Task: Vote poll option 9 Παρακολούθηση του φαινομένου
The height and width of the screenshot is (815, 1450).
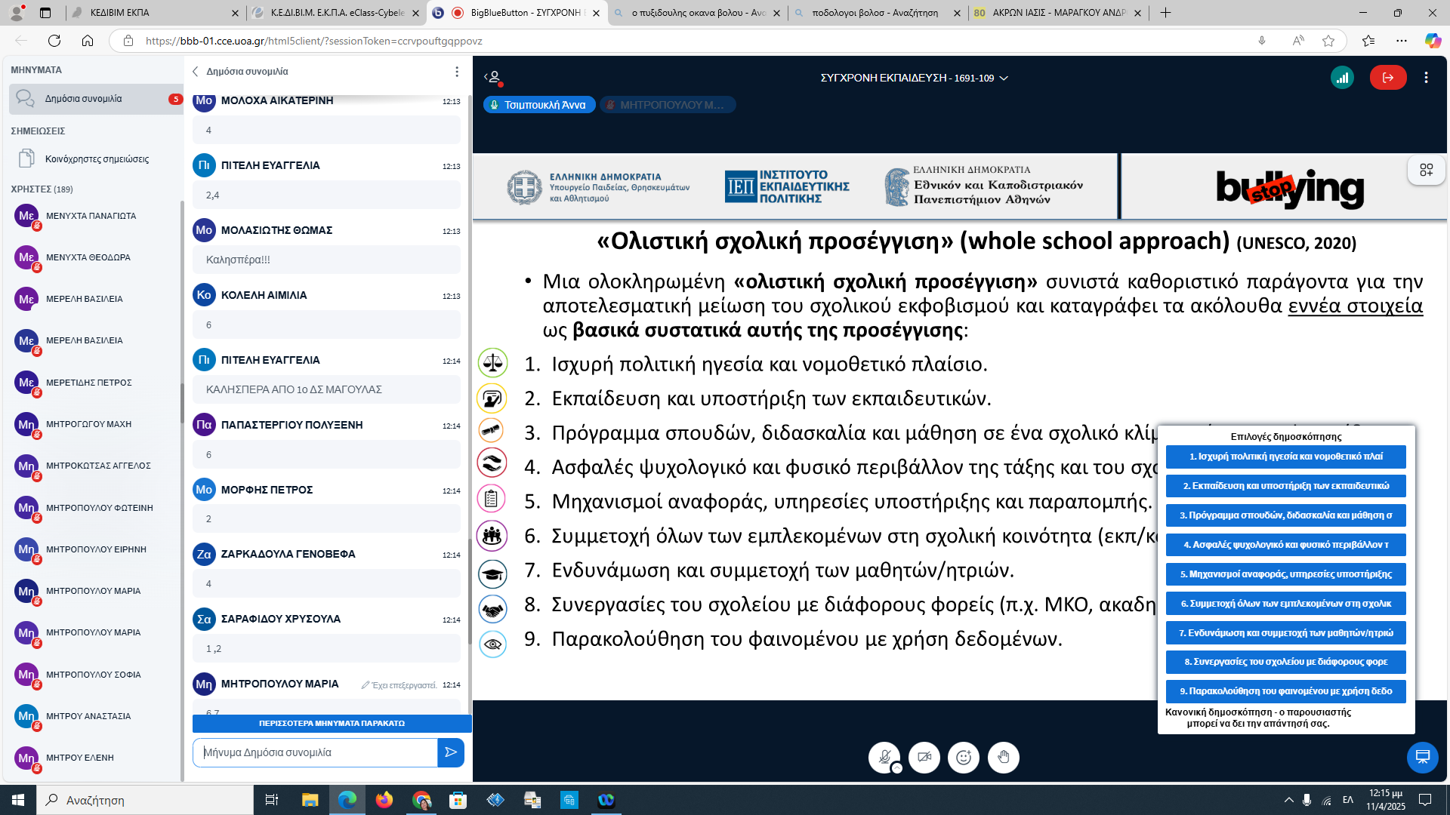Action: [x=1285, y=691]
